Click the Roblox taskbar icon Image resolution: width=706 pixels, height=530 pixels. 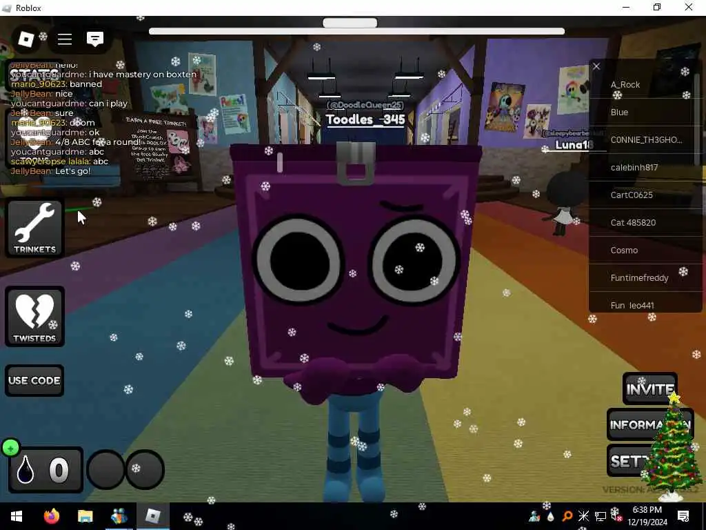click(152, 516)
